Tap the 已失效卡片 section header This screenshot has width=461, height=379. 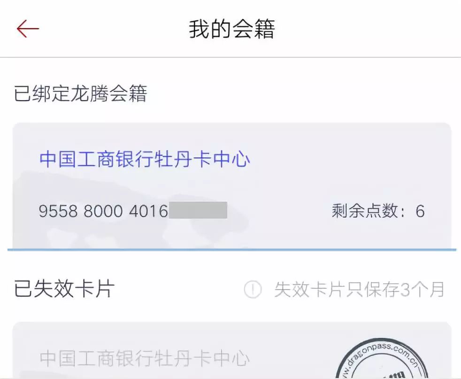[x=64, y=289]
